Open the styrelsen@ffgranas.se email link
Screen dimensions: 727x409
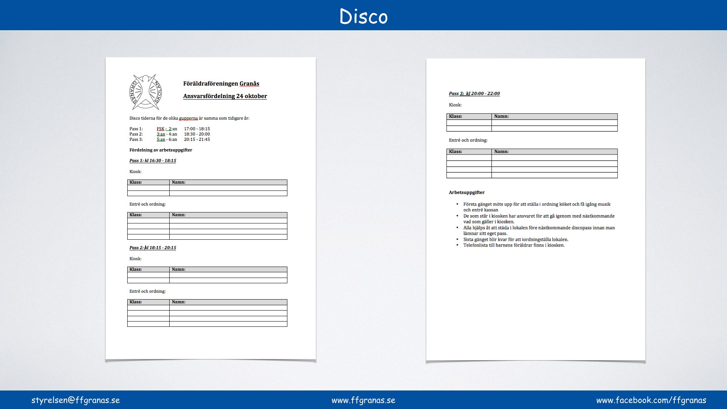pyautogui.click(x=75, y=400)
